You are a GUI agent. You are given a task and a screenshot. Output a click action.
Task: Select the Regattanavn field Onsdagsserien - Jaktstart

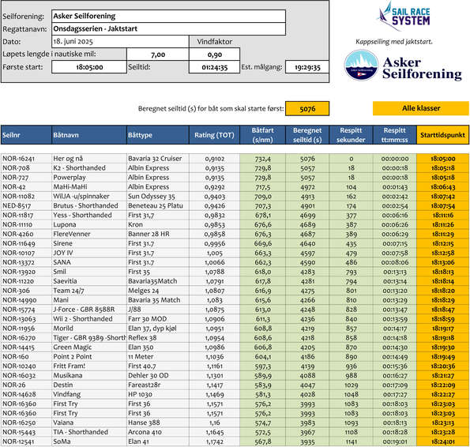[168, 28]
